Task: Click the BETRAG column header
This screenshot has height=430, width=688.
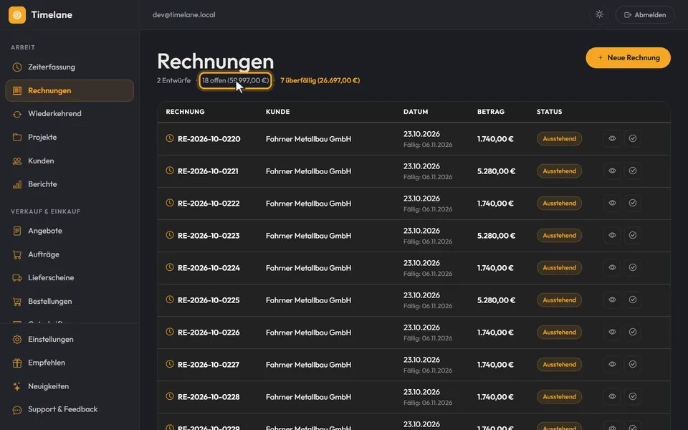Action: pos(490,112)
